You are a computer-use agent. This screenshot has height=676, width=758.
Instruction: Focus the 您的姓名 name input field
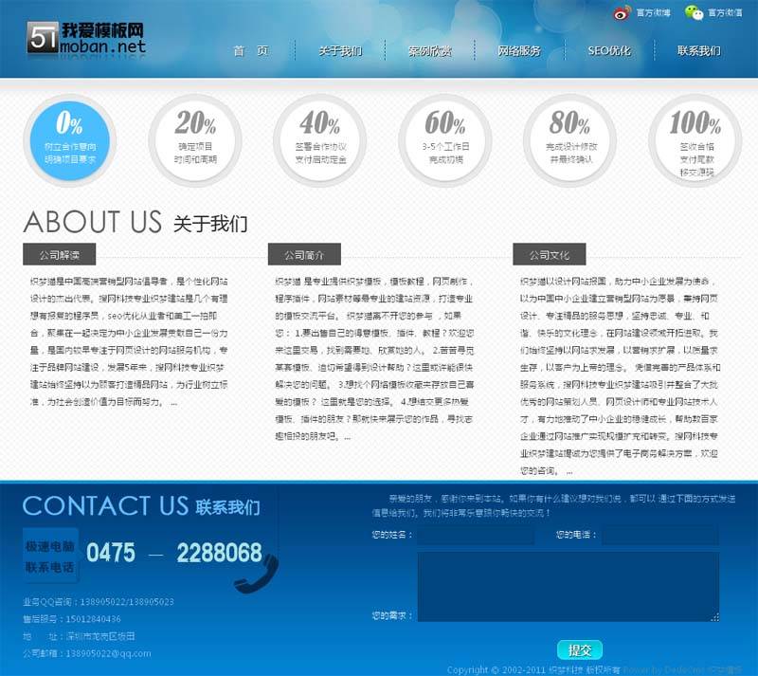point(476,536)
